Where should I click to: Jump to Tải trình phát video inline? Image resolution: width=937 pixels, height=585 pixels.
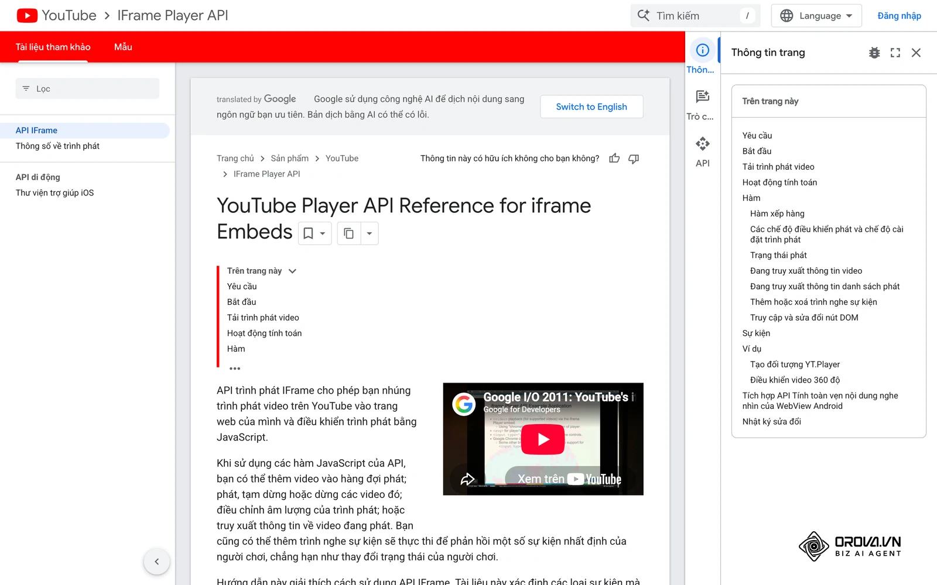pos(263,318)
